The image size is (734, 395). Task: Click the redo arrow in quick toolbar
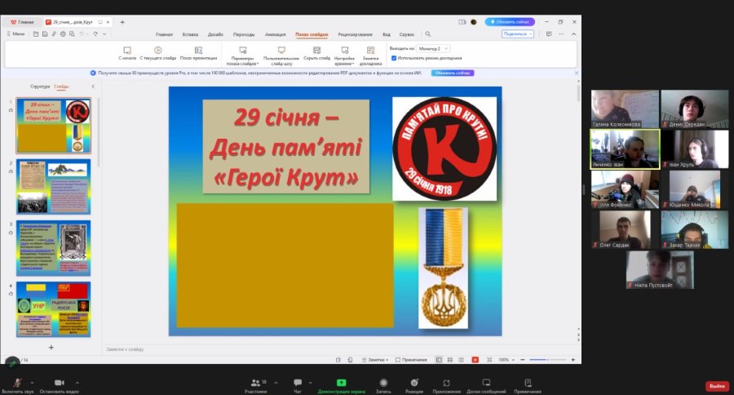click(95, 34)
